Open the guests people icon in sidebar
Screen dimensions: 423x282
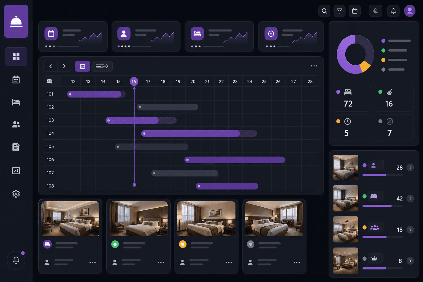tap(16, 124)
